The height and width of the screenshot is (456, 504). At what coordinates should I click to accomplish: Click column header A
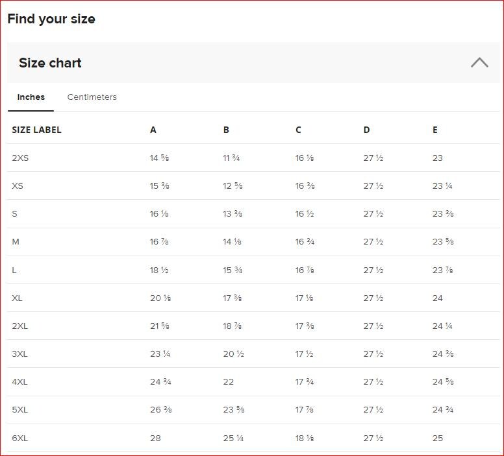153,130
